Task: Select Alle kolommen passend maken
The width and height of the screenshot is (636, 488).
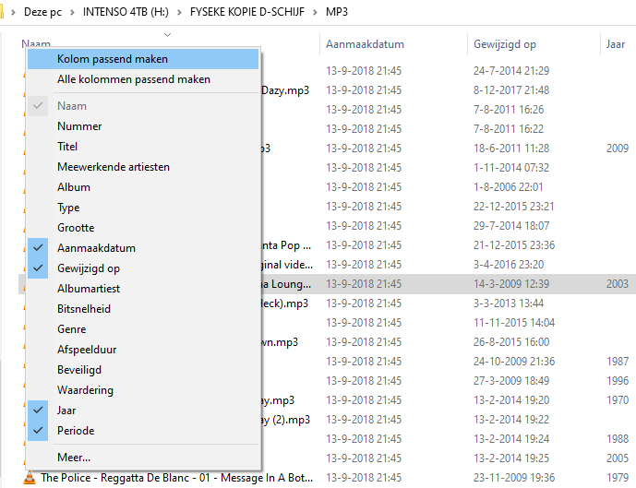Action: coord(133,79)
